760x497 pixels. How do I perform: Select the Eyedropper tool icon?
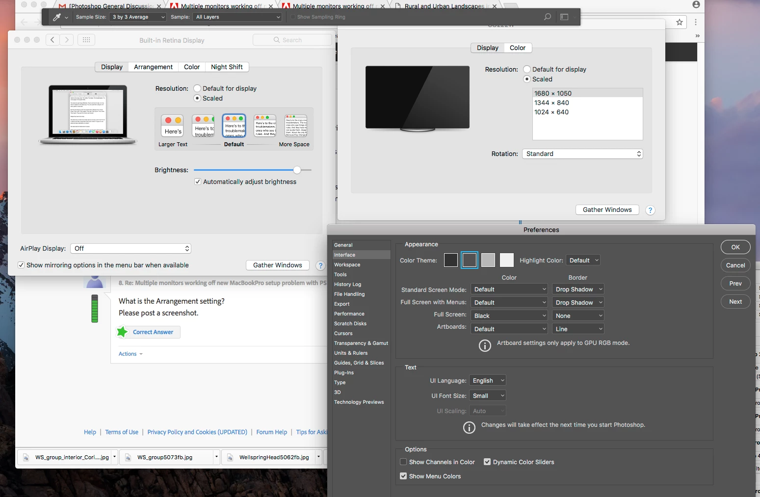pos(57,17)
